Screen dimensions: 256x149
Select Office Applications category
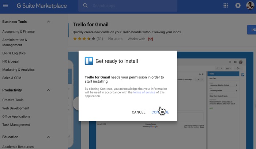16,116
